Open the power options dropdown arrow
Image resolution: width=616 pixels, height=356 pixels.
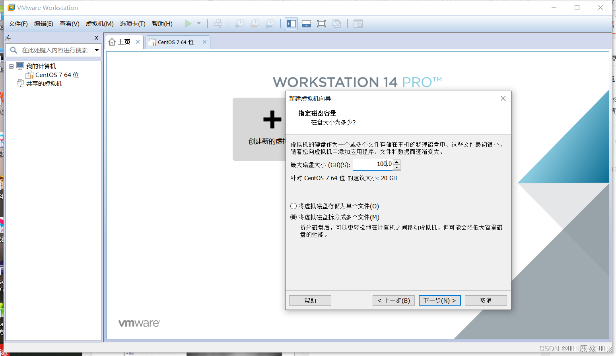199,24
